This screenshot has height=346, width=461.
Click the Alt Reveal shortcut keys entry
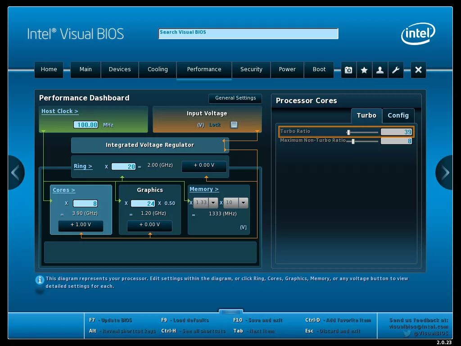[122, 331]
